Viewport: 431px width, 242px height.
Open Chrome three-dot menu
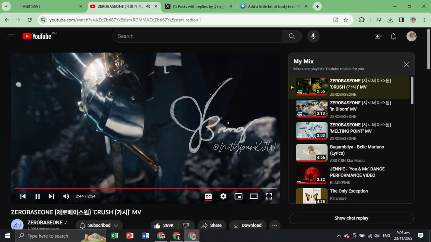[424, 20]
